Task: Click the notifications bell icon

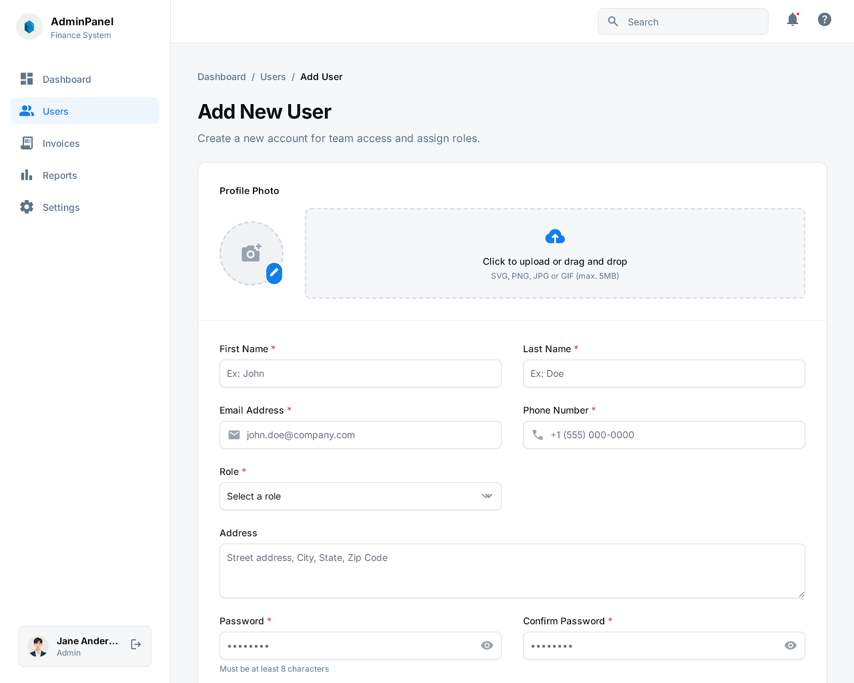Action: pyautogui.click(x=793, y=20)
